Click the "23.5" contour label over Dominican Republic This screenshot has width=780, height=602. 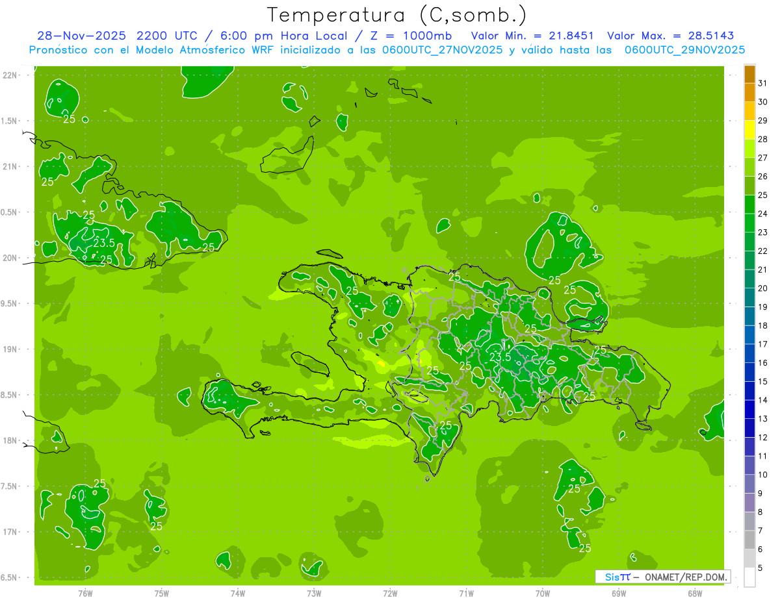(x=500, y=357)
